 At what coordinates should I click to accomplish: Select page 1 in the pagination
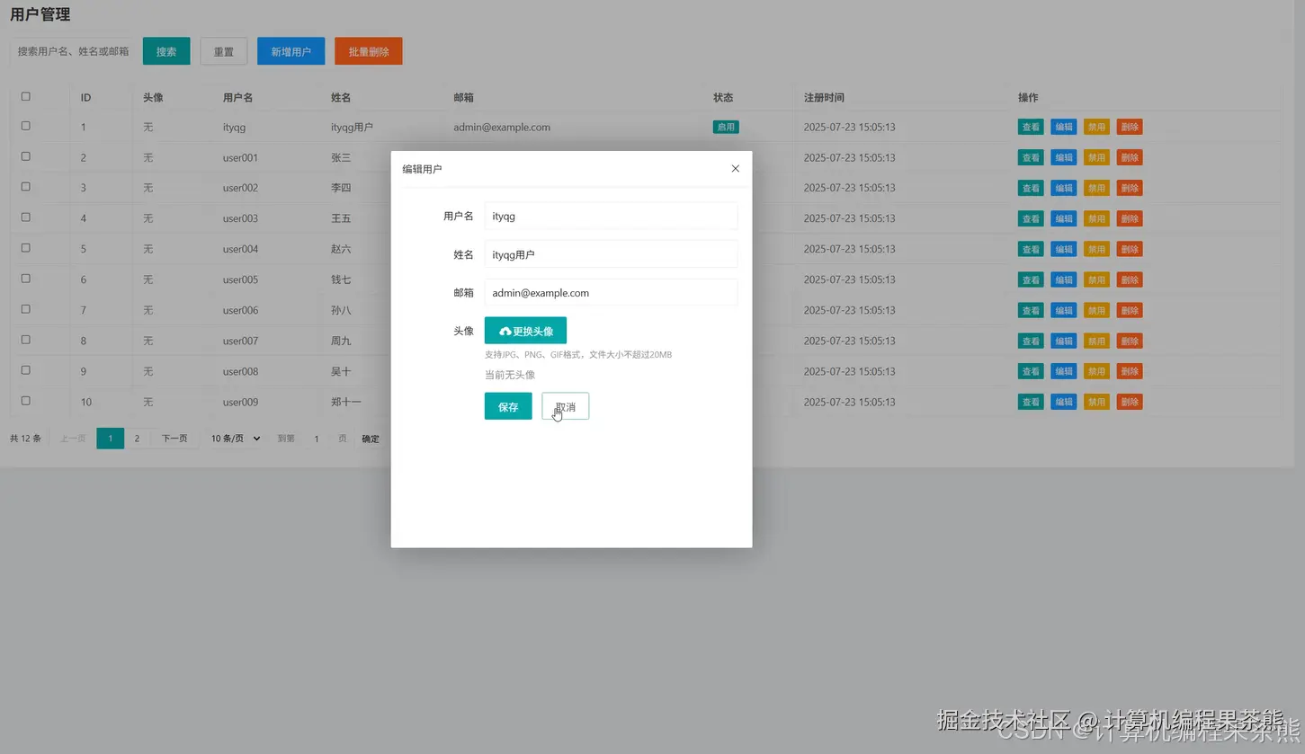click(111, 439)
